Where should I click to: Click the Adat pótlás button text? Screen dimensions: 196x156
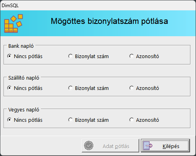tap(116, 146)
